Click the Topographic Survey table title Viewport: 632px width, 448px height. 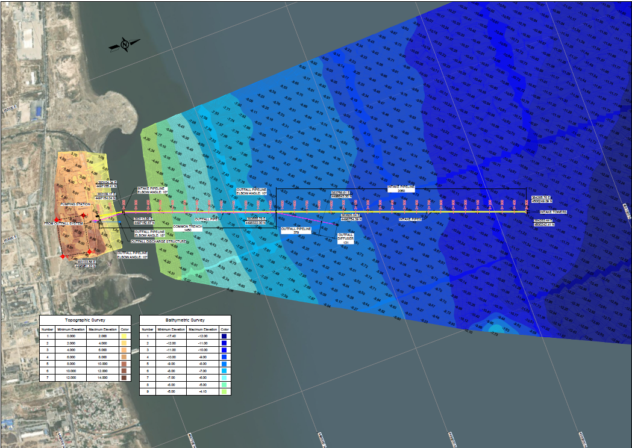[84, 320]
